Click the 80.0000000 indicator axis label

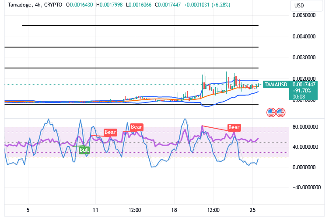pyautogui.click(x=305, y=127)
